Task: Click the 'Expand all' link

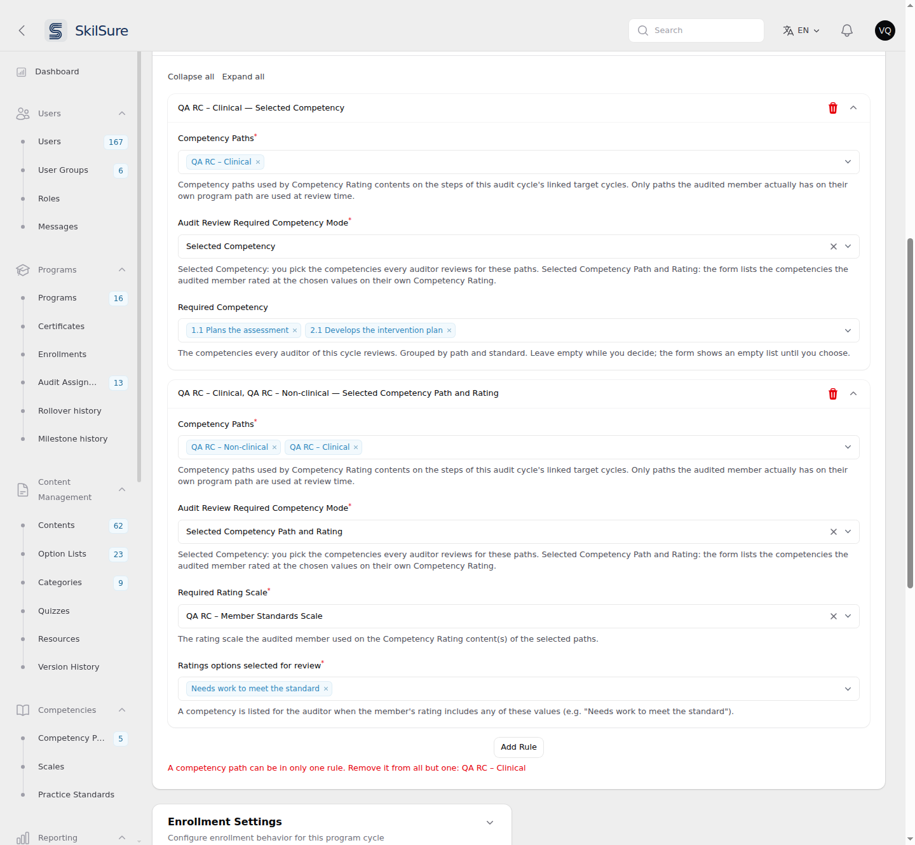Action: point(243,77)
